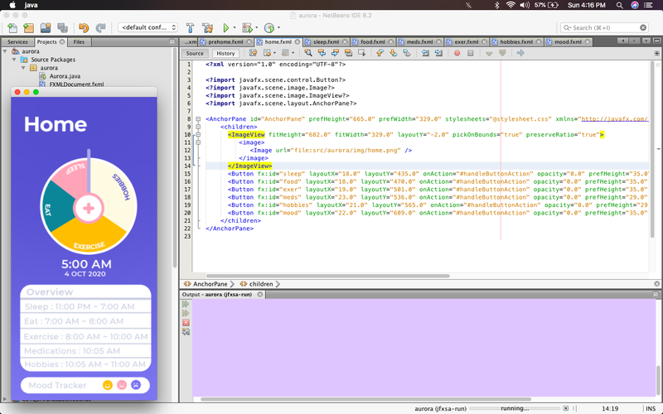Viewport: 663px width, 414px height.
Task: Open the Services panel tab
Action: click(17, 41)
